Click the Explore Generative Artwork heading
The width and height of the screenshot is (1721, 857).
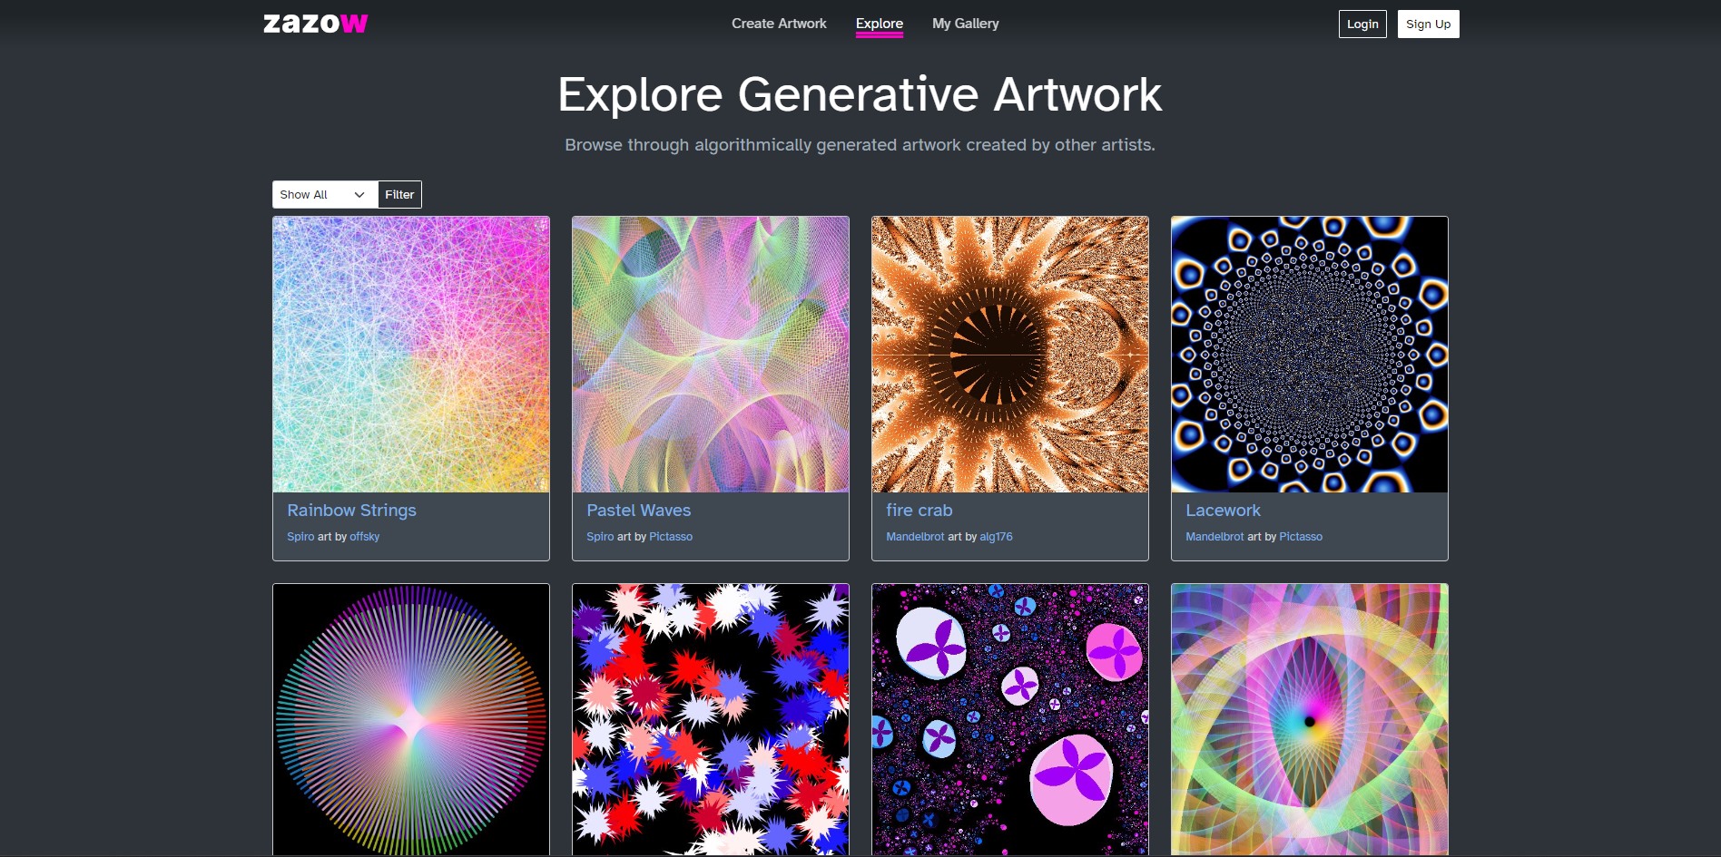pos(860,94)
